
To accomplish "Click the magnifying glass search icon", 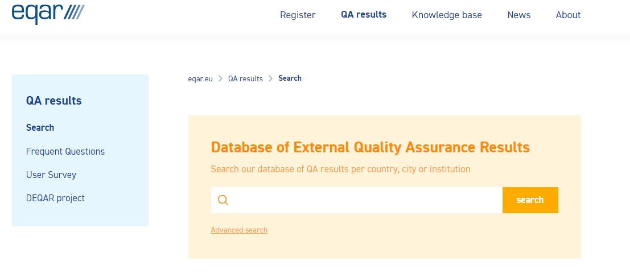I will (223, 200).
